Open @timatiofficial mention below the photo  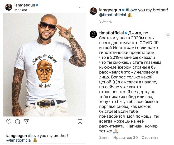tap(19, 140)
